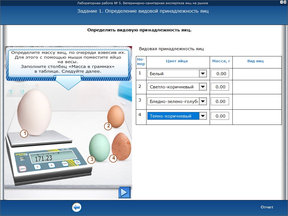Close the lab window via top-right button

coord(285,2)
